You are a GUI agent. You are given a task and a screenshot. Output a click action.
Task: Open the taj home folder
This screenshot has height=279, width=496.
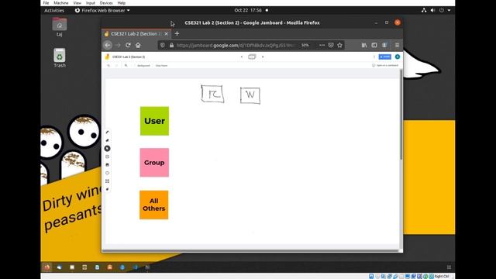60,27
